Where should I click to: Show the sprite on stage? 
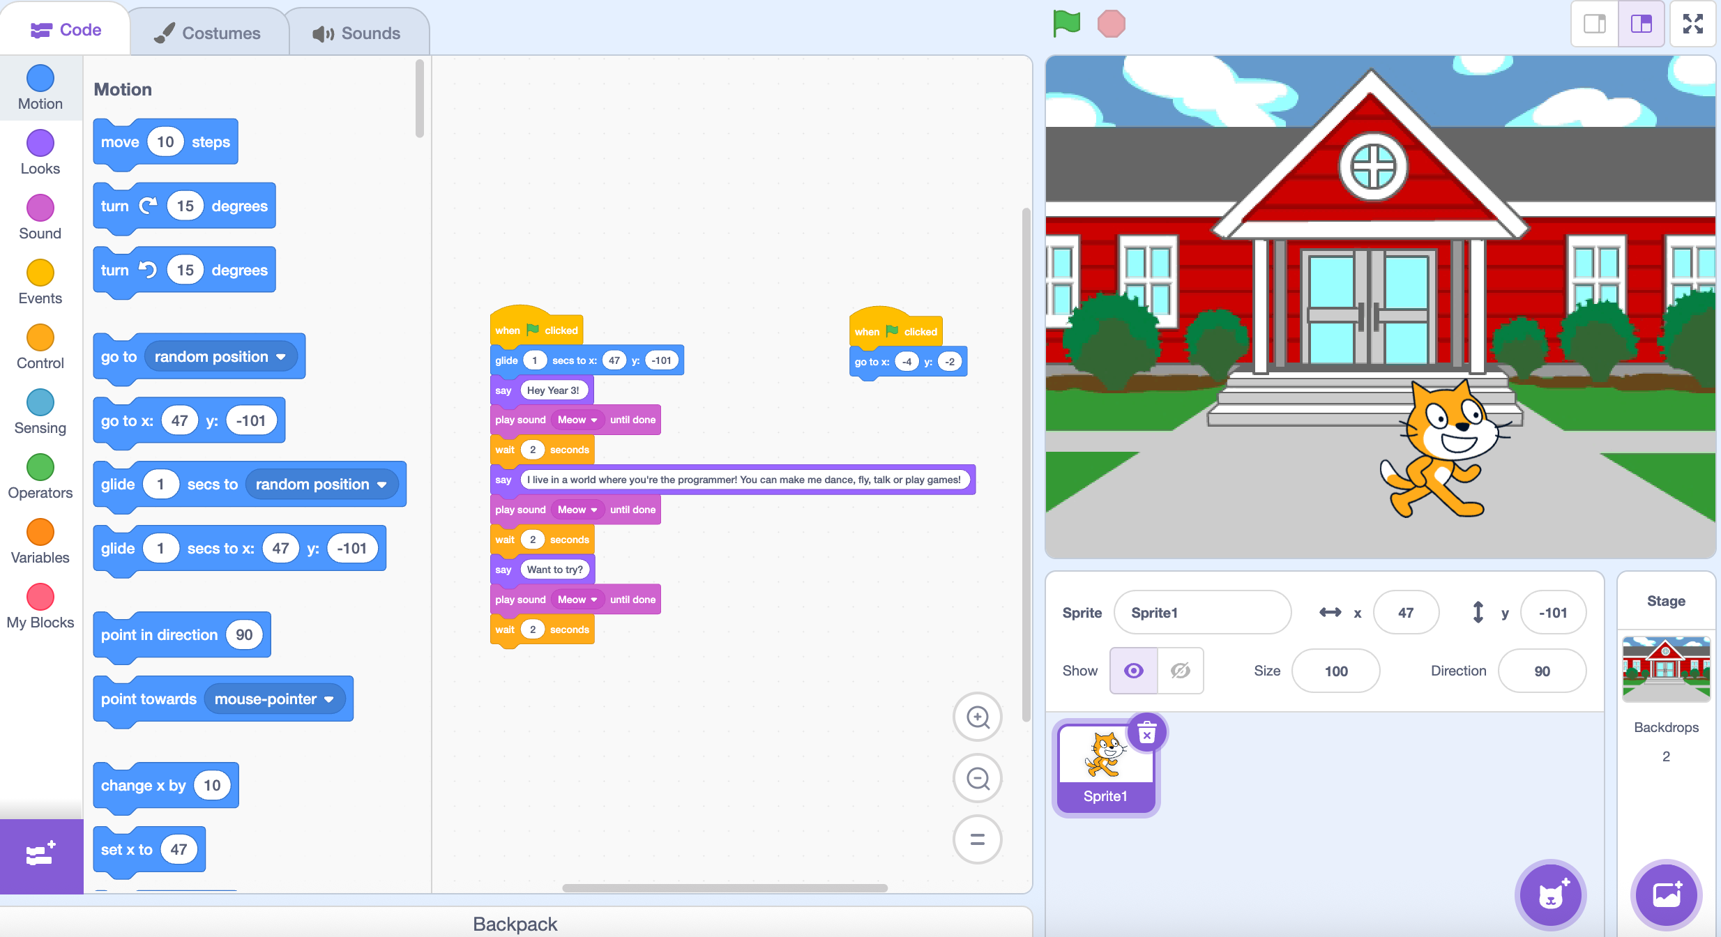pyautogui.click(x=1134, y=671)
